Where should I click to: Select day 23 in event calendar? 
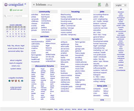click(7, 29)
